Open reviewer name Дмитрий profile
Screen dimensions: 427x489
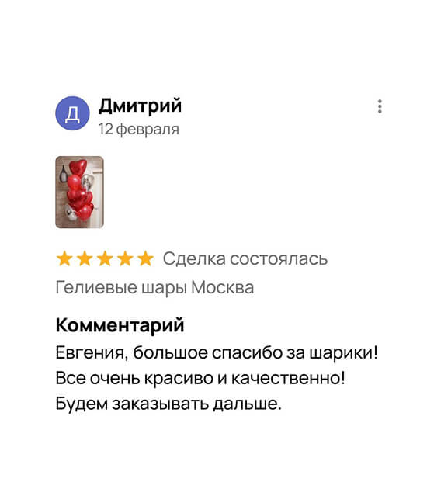[140, 106]
